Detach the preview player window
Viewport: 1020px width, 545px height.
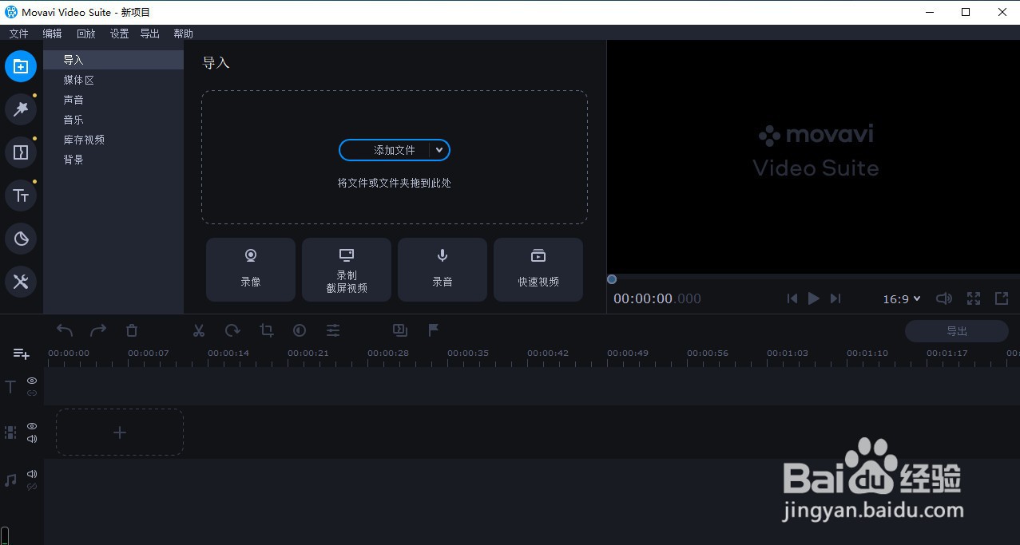[1002, 298]
